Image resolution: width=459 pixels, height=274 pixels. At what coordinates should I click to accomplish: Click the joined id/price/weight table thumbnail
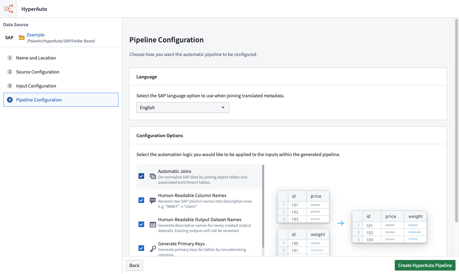pyautogui.click(x=389, y=227)
